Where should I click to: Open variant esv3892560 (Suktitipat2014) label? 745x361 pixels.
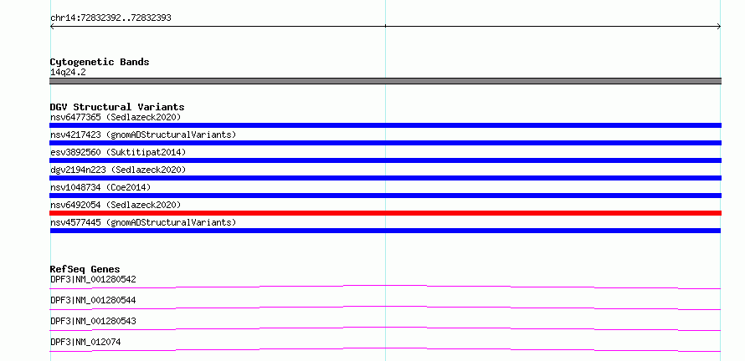coord(118,152)
